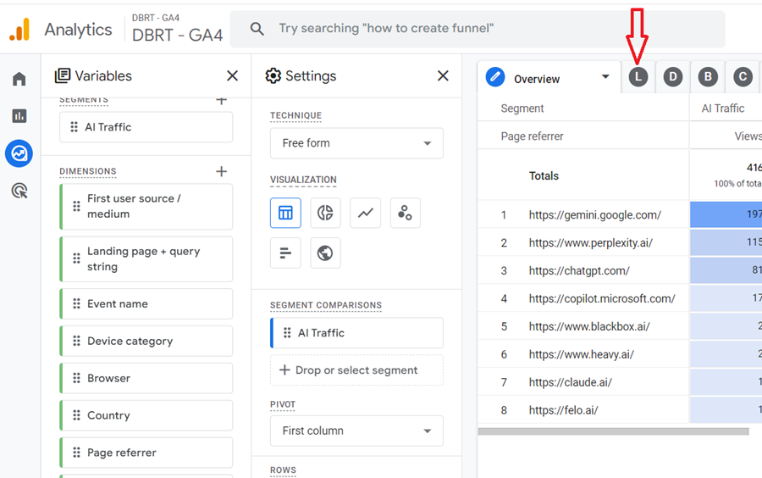Click the horizontal scrollbar under the table
The height and width of the screenshot is (478, 762).
613,431
